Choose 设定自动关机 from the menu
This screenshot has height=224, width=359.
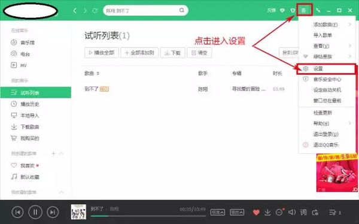point(327,90)
